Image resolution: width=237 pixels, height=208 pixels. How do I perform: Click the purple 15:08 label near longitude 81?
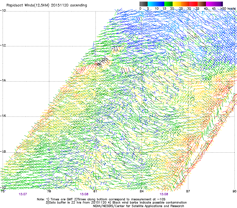84,194
